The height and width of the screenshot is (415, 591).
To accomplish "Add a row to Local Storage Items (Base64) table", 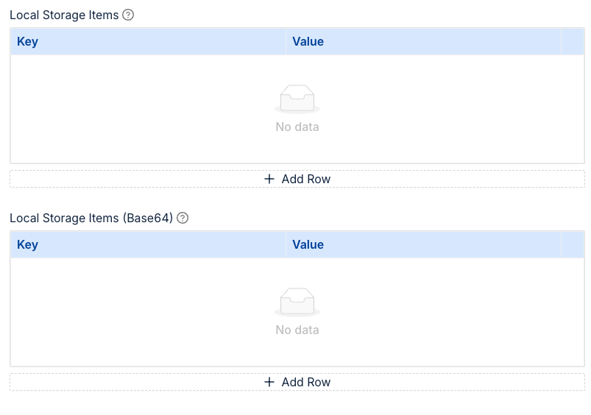I will 297,382.
